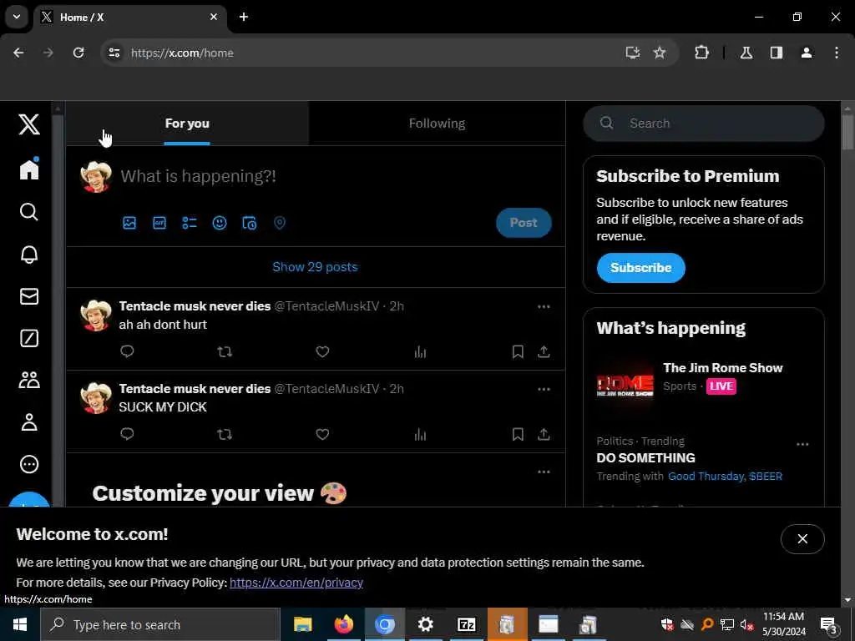The width and height of the screenshot is (855, 641).
Task: Open the Chrome extensions puzzle icon
Action: pyautogui.click(x=701, y=53)
